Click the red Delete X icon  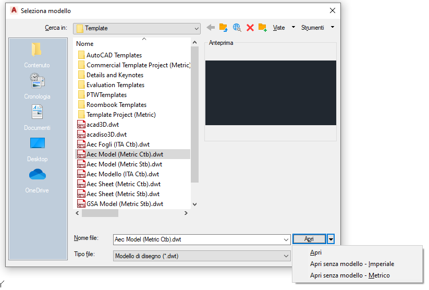250,28
